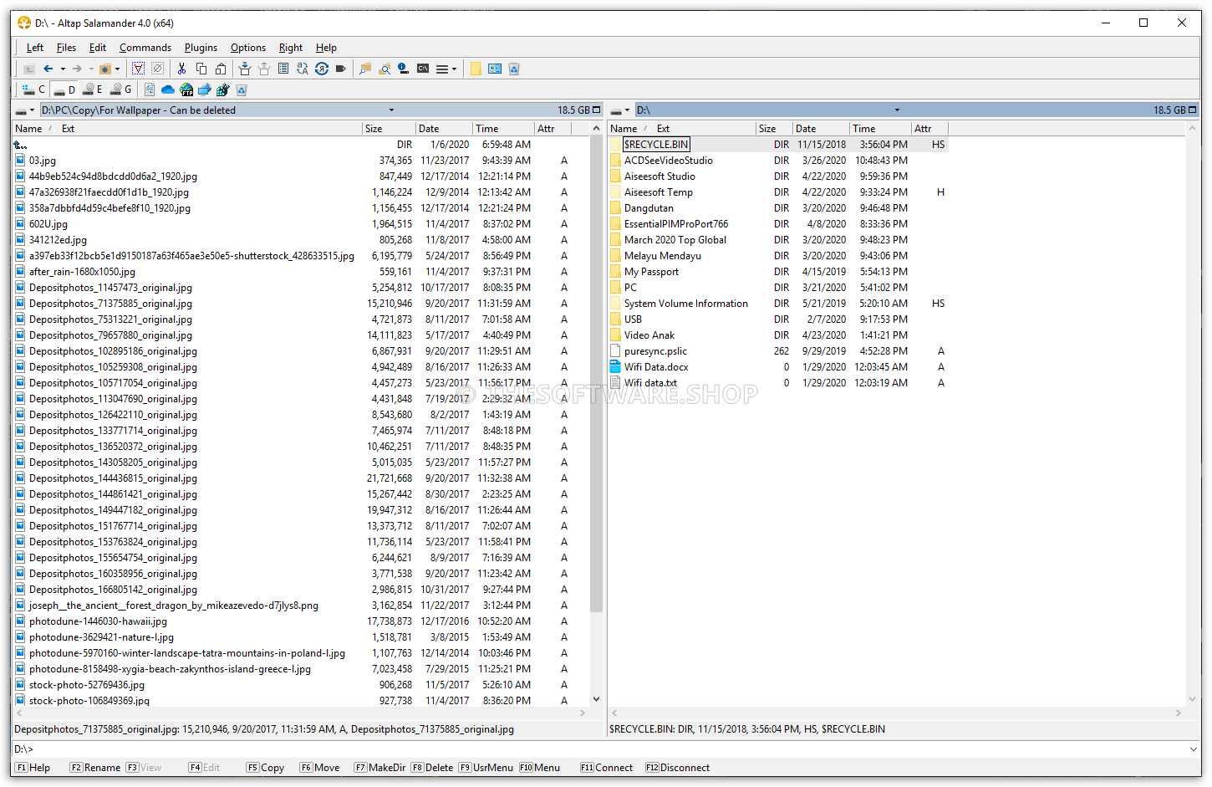Image resolution: width=1212 pixels, height=787 pixels.
Task: Expand the left panel path history dropdown
Action: [391, 110]
